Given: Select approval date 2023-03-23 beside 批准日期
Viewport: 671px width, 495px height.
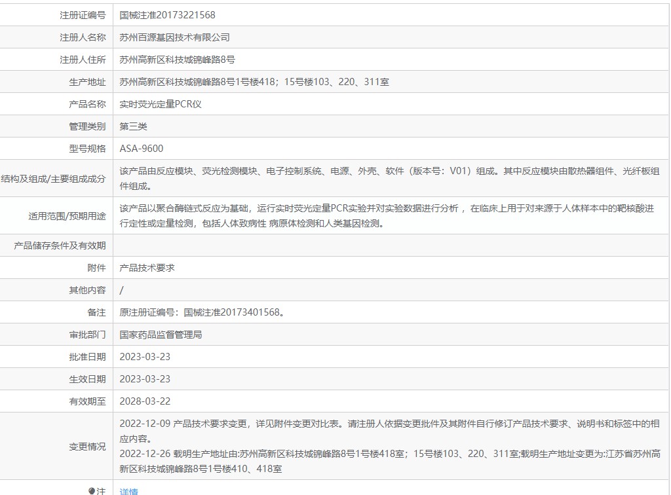Looking at the screenshot, I should click(x=145, y=356).
